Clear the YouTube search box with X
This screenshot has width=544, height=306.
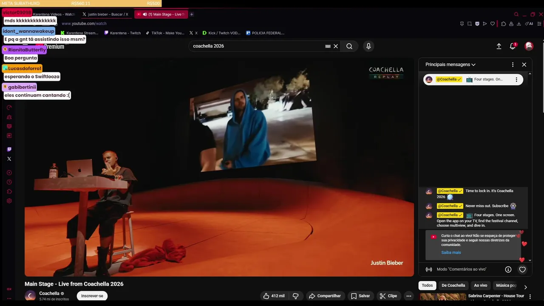coord(336,46)
